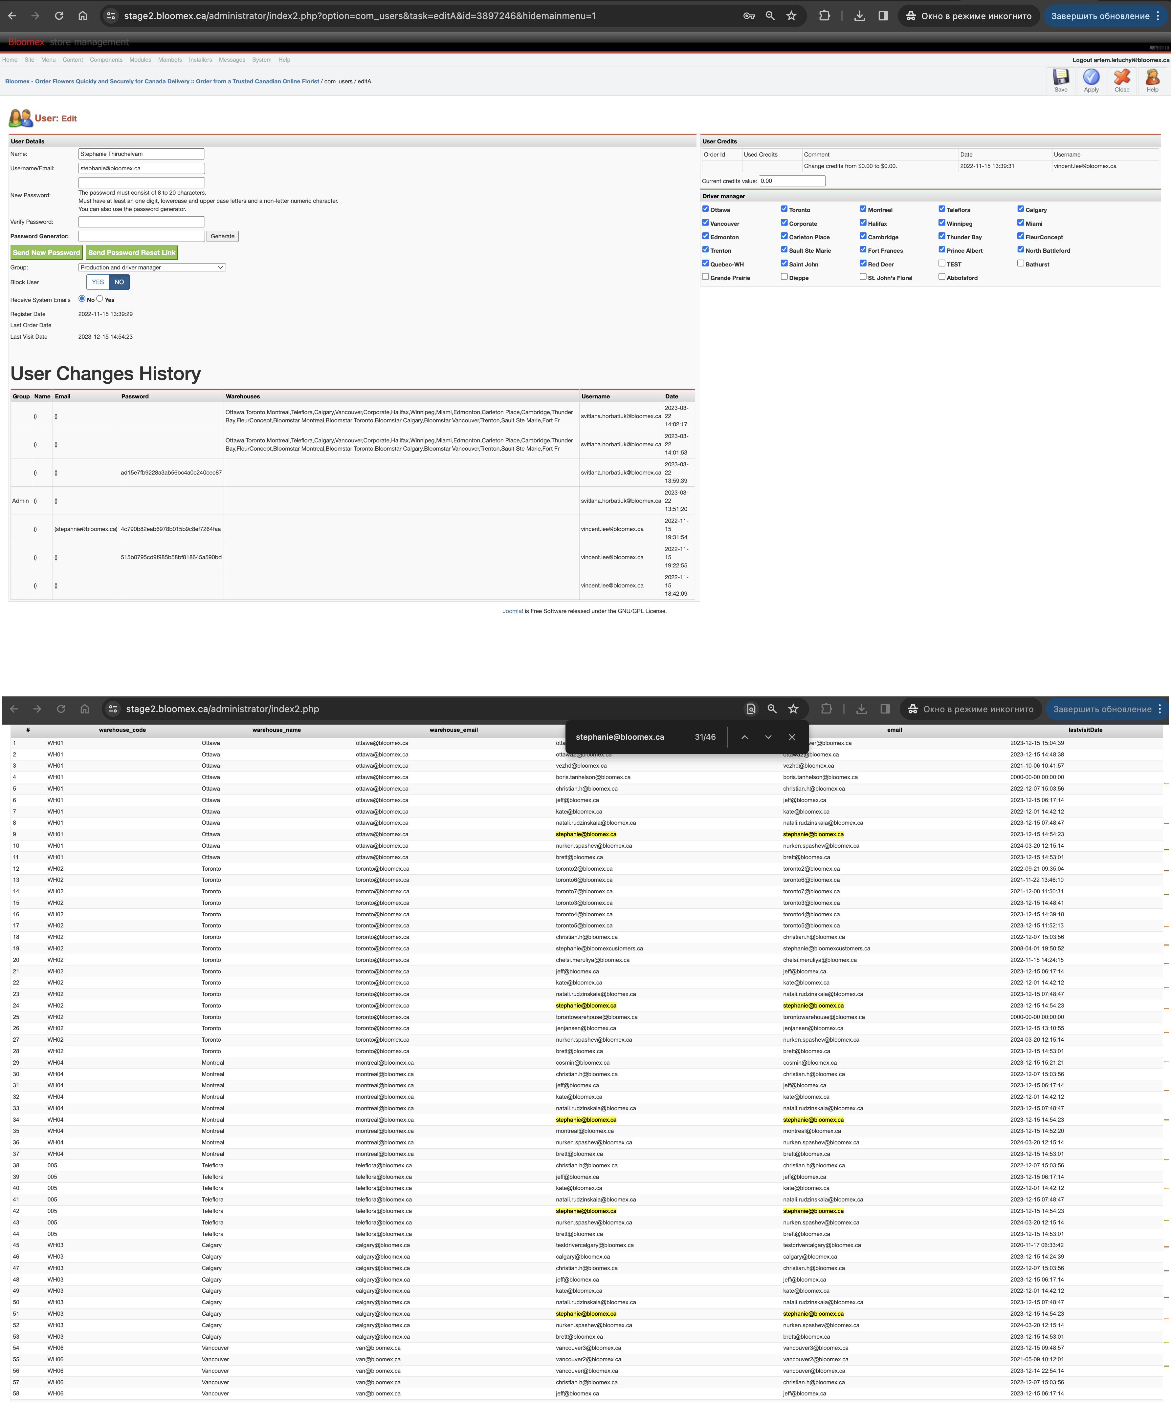Reload the top browser window page

[59, 15]
